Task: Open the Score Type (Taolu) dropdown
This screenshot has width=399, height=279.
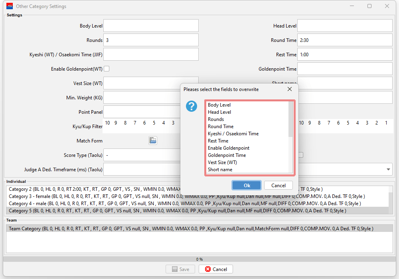Action: (x=142, y=155)
